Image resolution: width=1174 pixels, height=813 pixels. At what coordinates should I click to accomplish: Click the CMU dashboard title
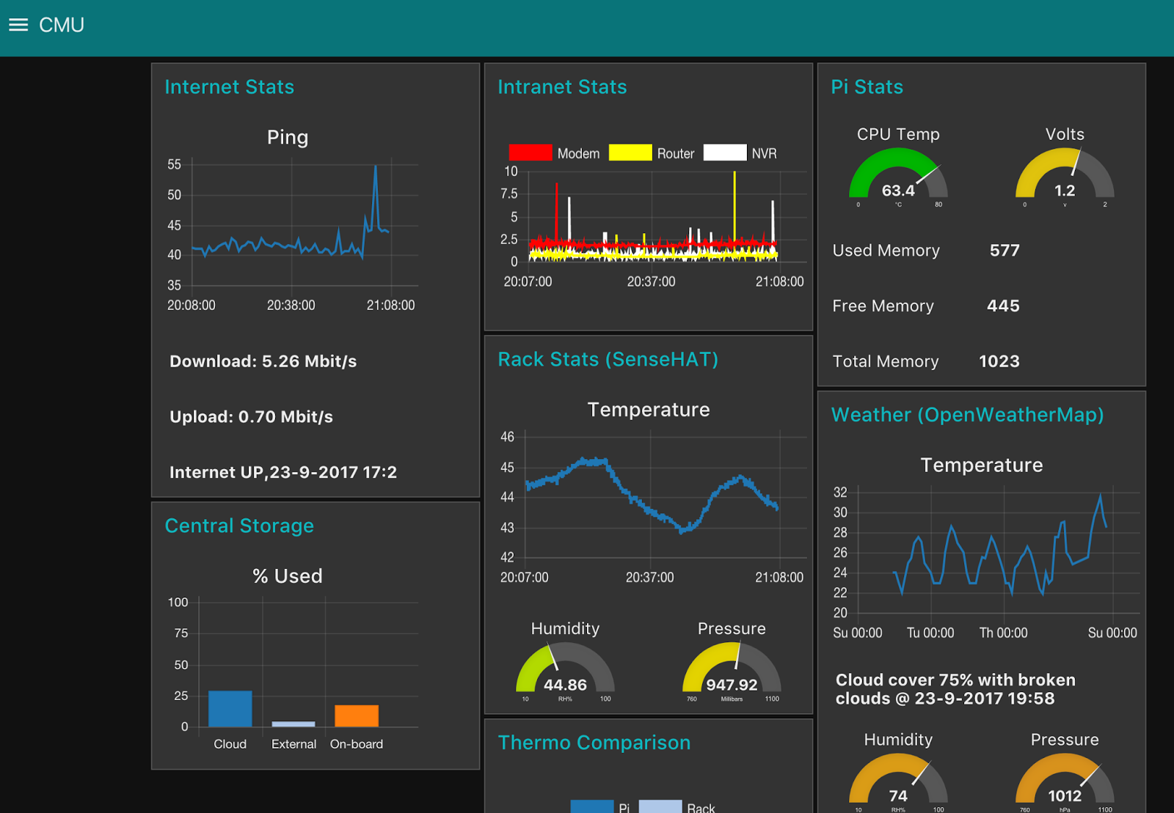pyautogui.click(x=62, y=25)
